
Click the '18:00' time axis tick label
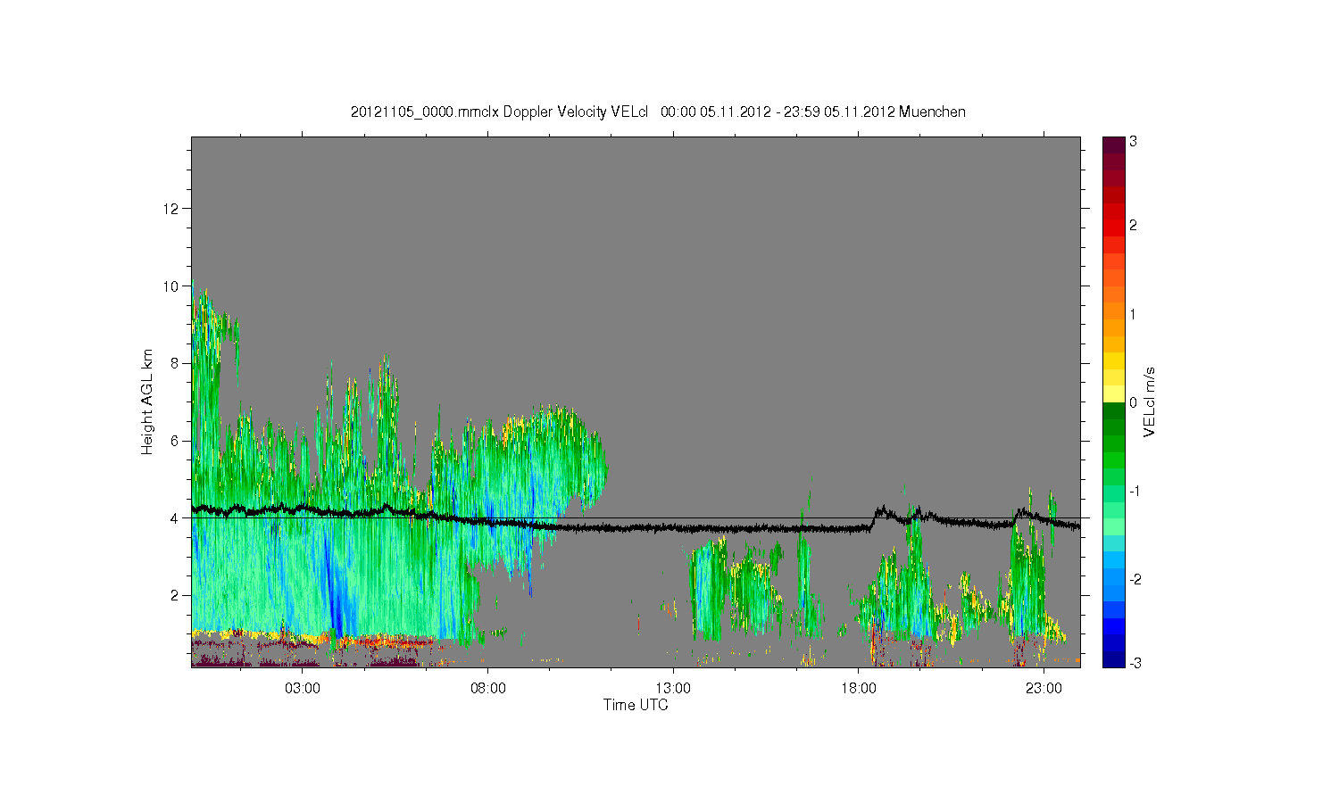coord(859,689)
